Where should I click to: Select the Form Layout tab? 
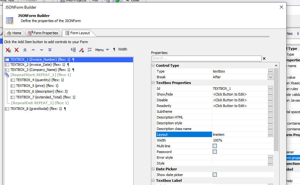78,33
